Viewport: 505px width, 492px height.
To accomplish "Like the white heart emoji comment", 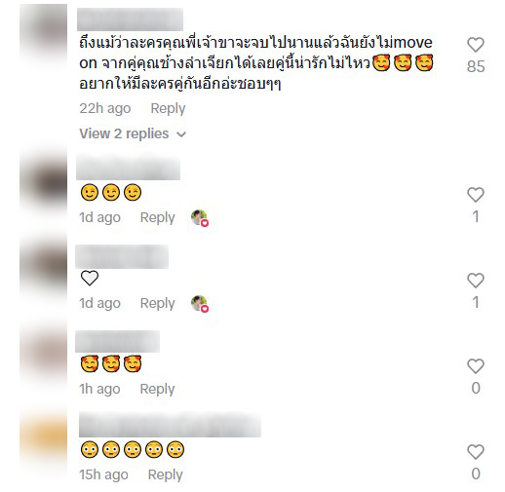I will pos(476,281).
